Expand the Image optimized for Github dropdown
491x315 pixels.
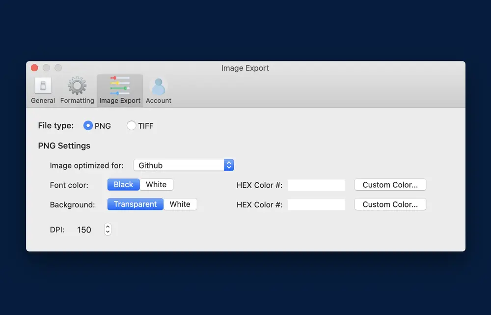click(229, 165)
